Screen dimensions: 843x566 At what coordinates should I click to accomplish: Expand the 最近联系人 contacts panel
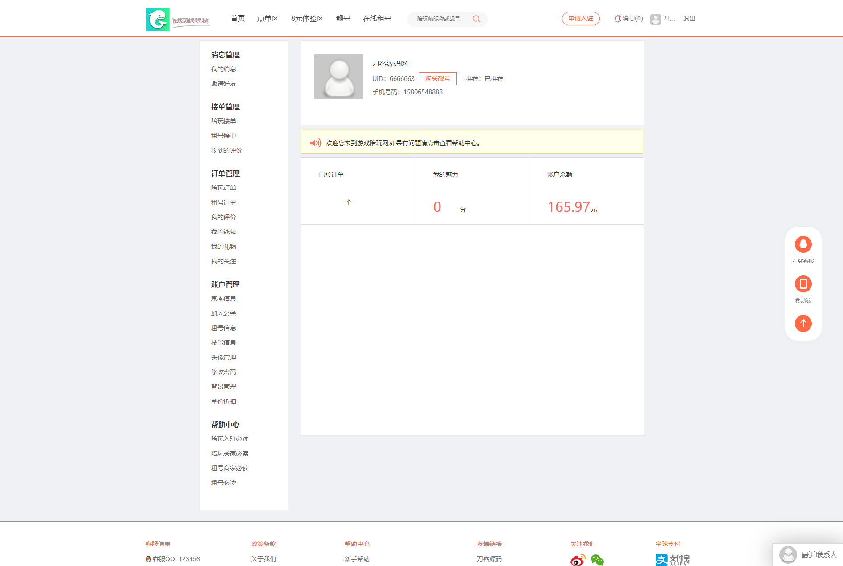pyautogui.click(x=808, y=555)
